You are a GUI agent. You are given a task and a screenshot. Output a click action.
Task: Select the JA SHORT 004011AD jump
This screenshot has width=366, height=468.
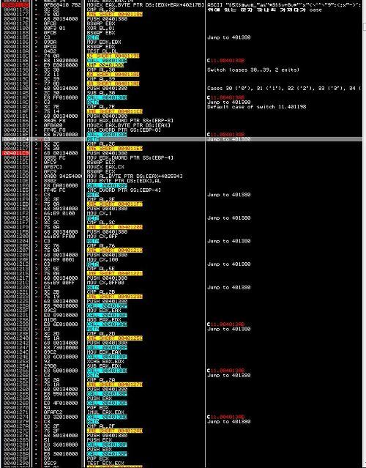click(113, 83)
